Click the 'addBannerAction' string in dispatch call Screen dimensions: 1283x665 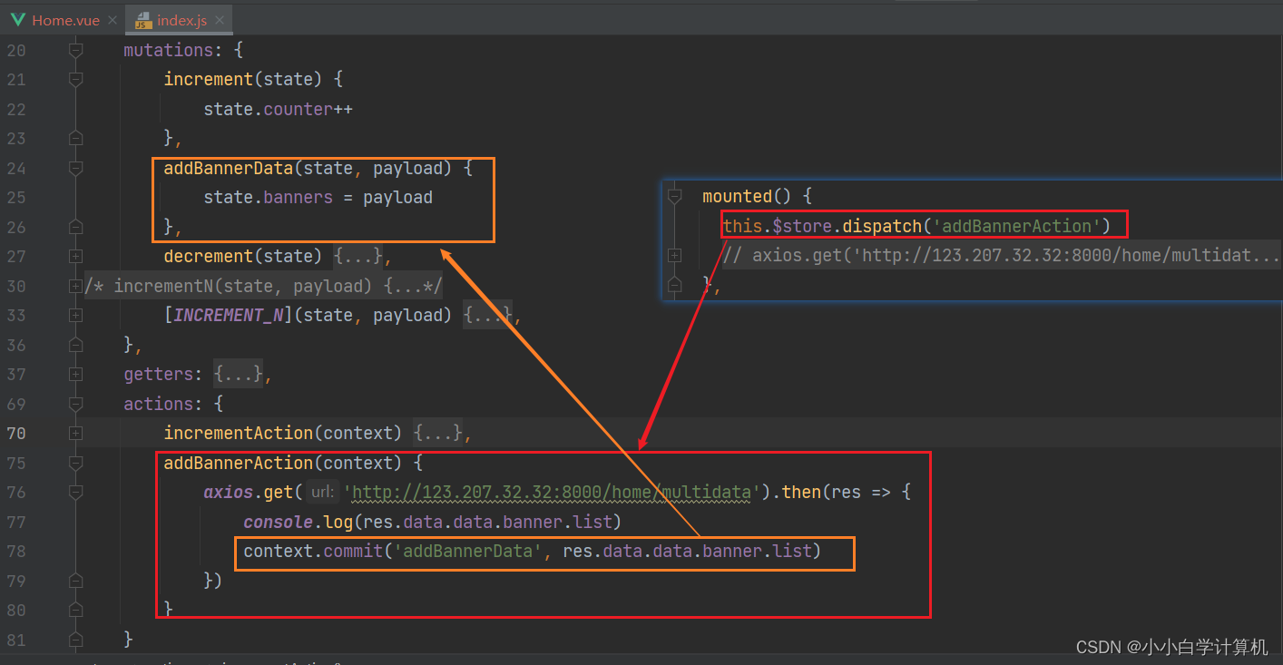click(1016, 226)
